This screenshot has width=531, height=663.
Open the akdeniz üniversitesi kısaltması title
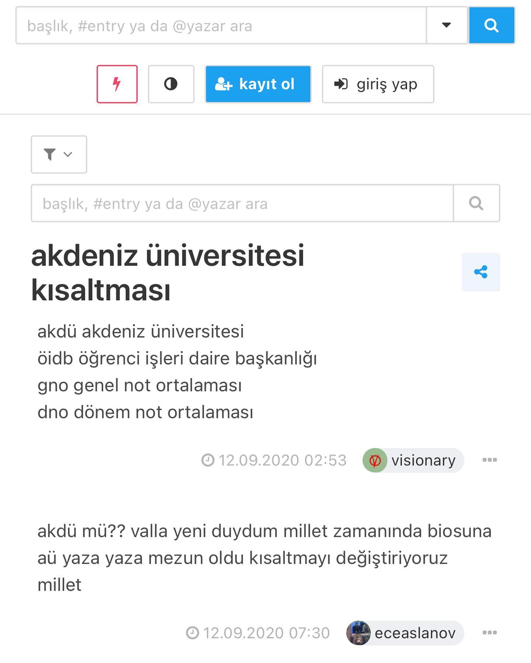click(168, 272)
